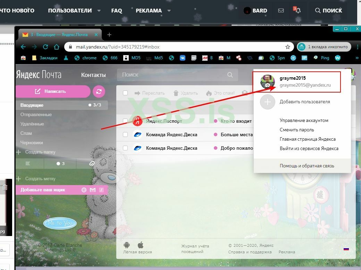Click the browser home icon
Viewport: 361px width, 270px height.
[x=56, y=47]
